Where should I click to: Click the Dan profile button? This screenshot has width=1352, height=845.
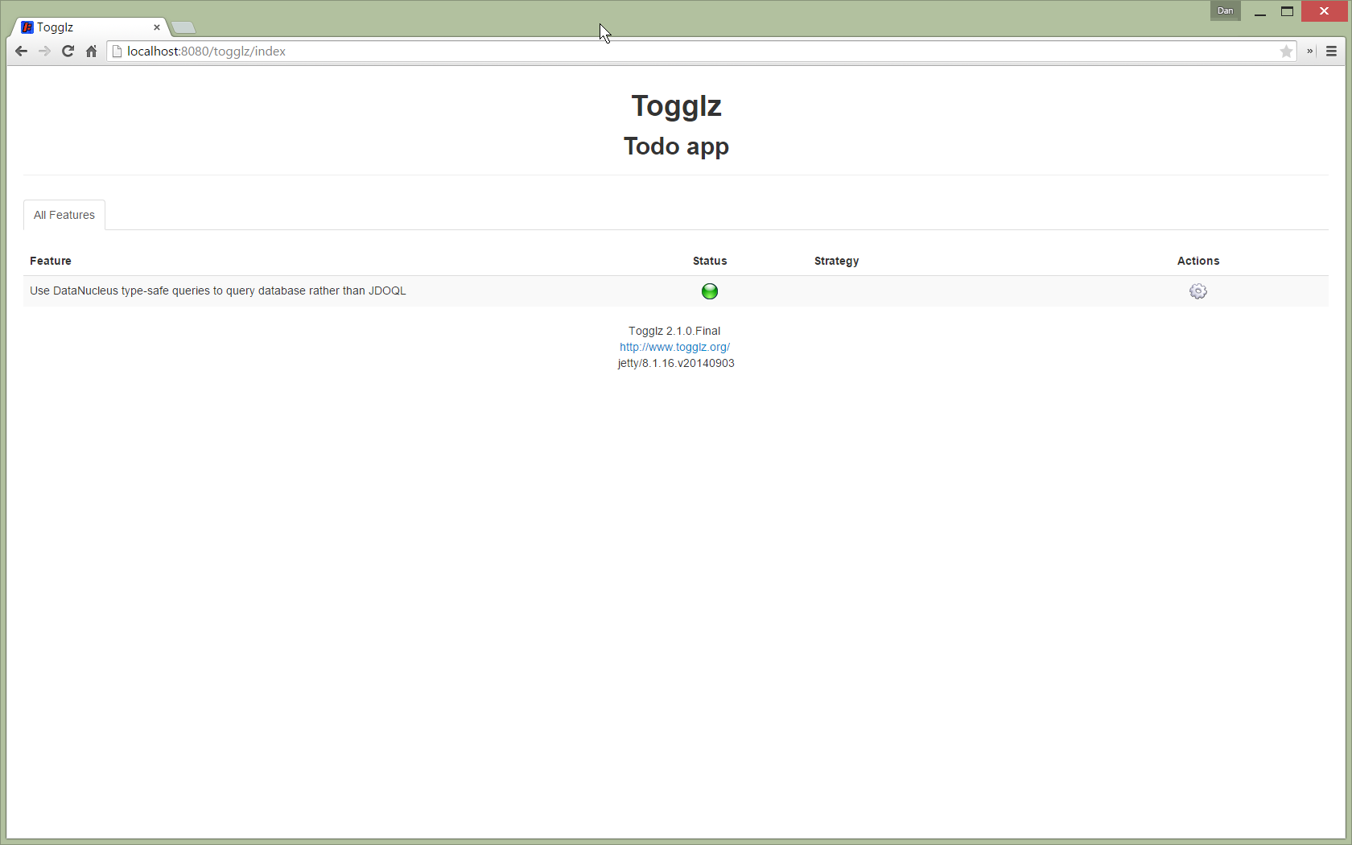1225,10
